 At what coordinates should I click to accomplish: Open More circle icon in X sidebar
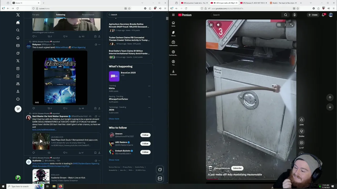point(18,99)
